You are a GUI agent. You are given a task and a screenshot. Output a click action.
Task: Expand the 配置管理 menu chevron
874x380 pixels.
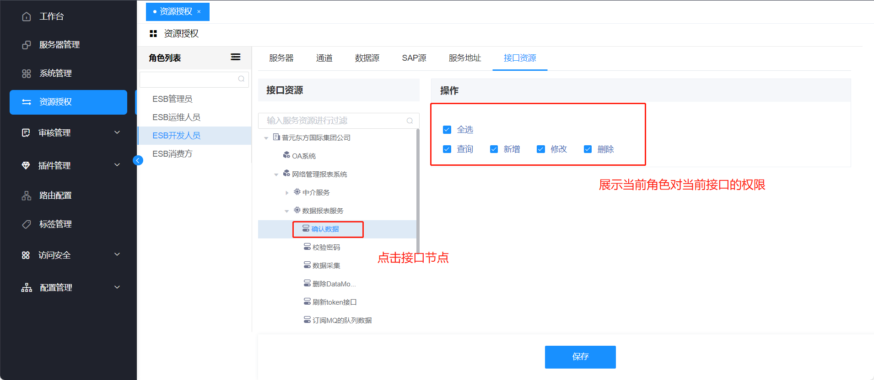[x=117, y=287]
